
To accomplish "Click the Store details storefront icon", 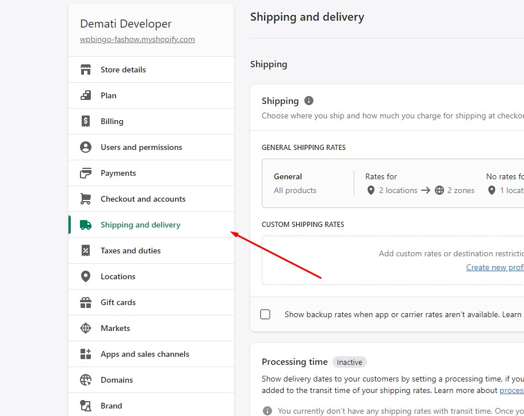I will click(86, 70).
